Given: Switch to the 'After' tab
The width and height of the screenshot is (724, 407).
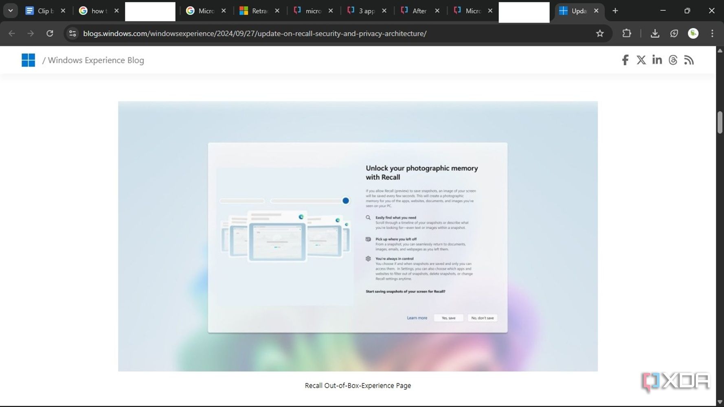Looking at the screenshot, I should [414, 11].
